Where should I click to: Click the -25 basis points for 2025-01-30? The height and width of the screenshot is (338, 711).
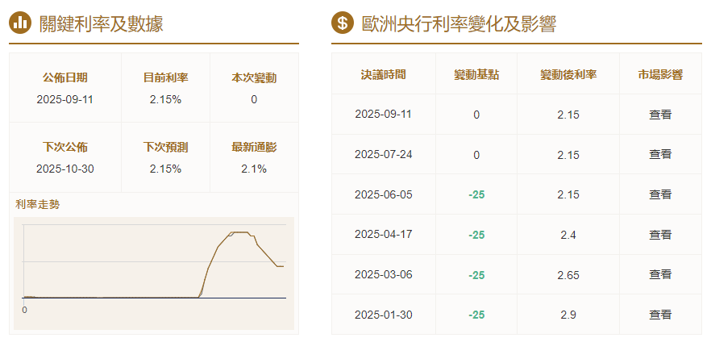[x=476, y=315]
